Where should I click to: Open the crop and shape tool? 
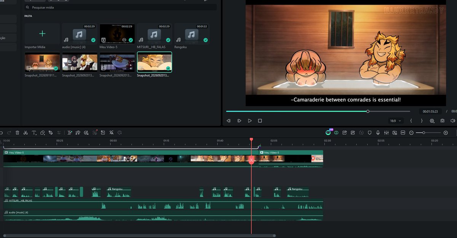click(42, 133)
